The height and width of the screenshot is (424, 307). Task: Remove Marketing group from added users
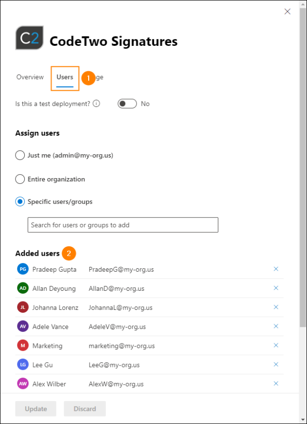[x=276, y=345]
